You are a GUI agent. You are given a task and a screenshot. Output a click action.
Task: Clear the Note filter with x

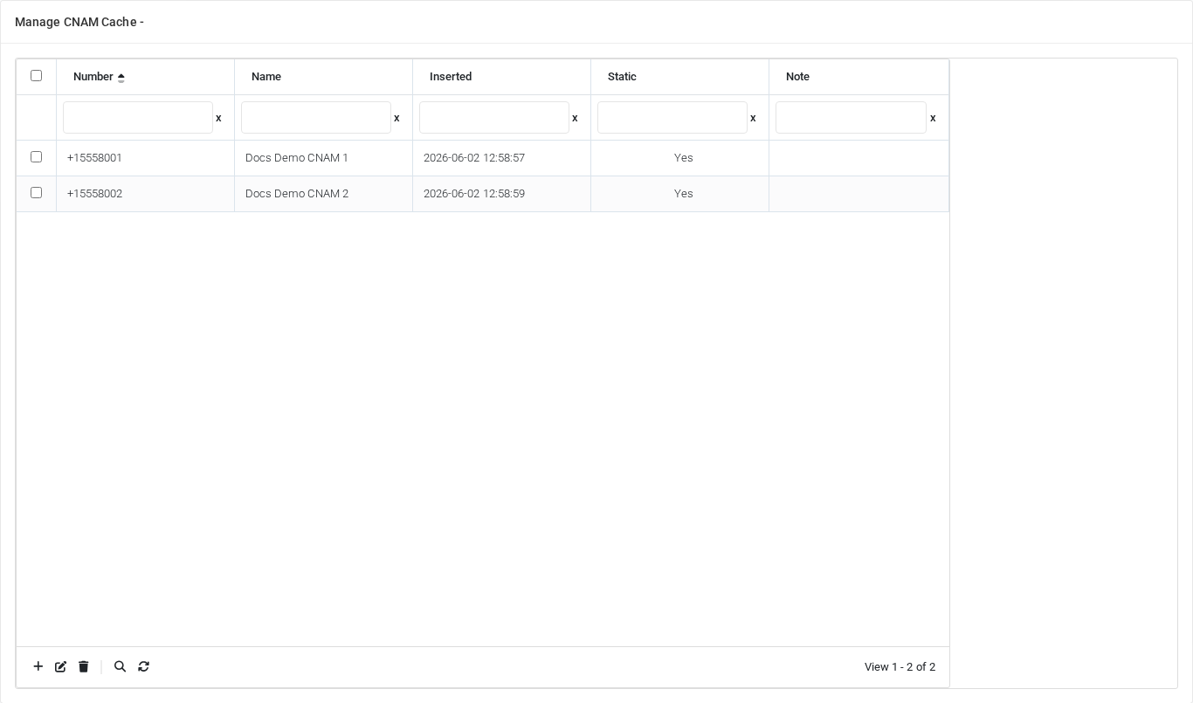933,118
